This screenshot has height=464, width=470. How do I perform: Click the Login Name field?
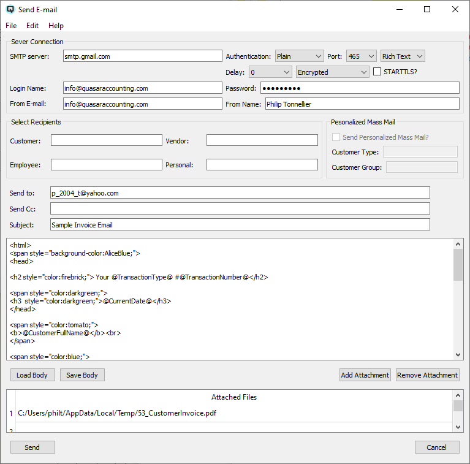142,88
